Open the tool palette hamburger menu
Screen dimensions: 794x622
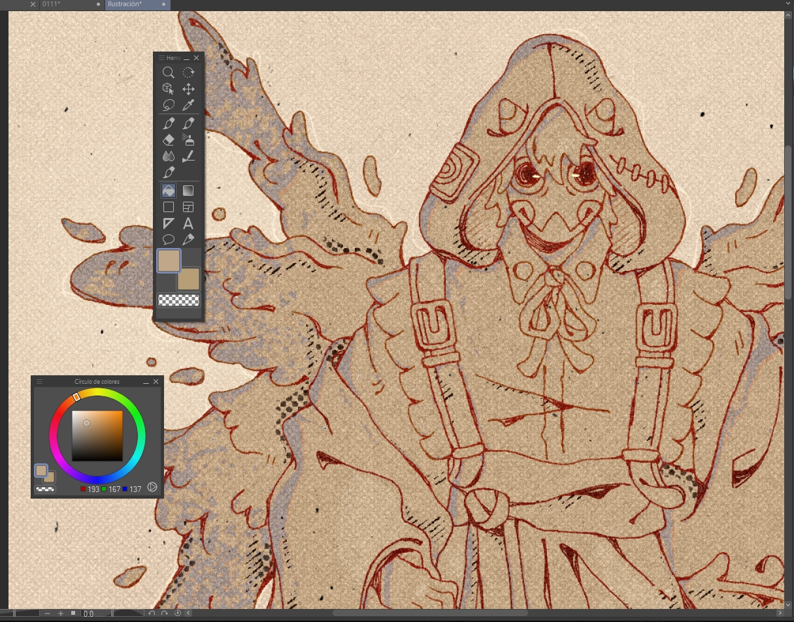point(161,58)
